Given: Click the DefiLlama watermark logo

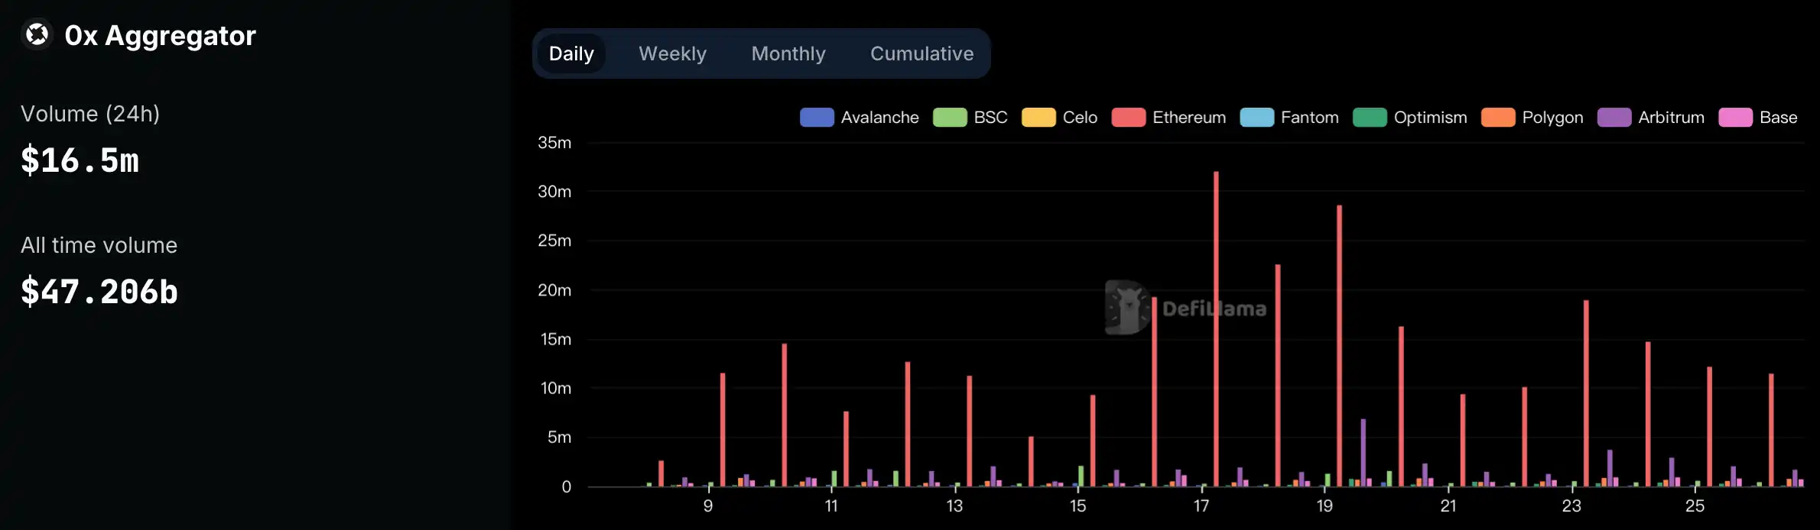Looking at the screenshot, I should point(1126,308).
